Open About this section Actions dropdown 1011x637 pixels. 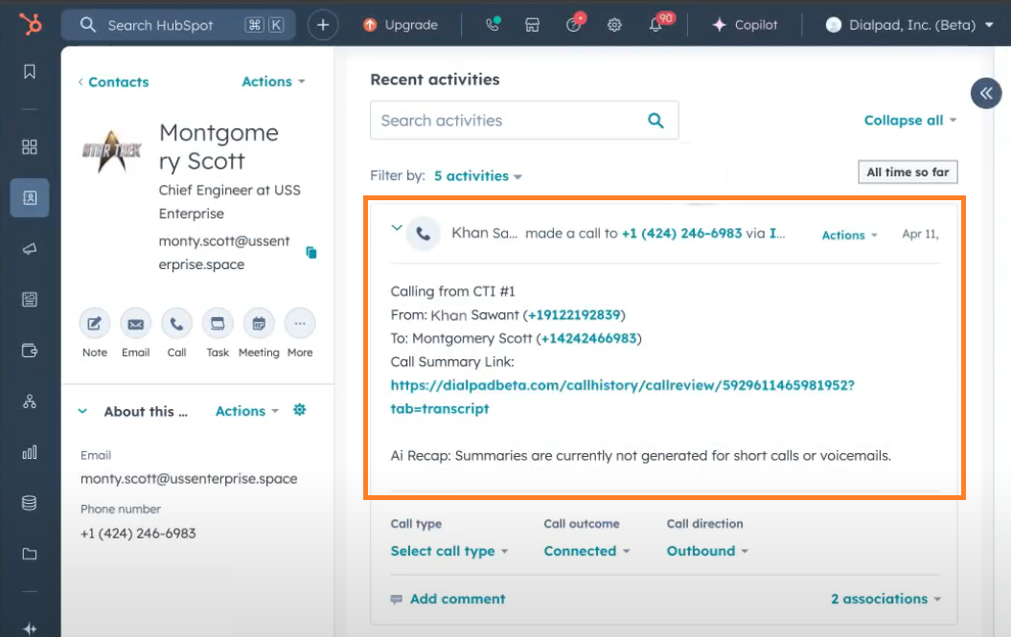pos(247,411)
